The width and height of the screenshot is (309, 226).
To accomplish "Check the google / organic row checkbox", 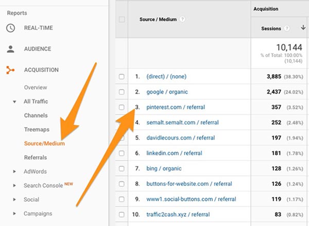I will click(122, 92).
